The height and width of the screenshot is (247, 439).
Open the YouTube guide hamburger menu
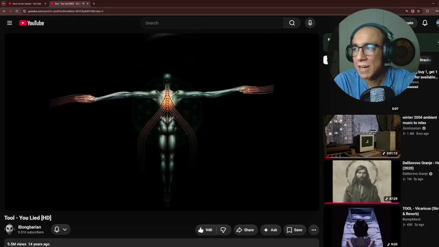click(x=10, y=23)
